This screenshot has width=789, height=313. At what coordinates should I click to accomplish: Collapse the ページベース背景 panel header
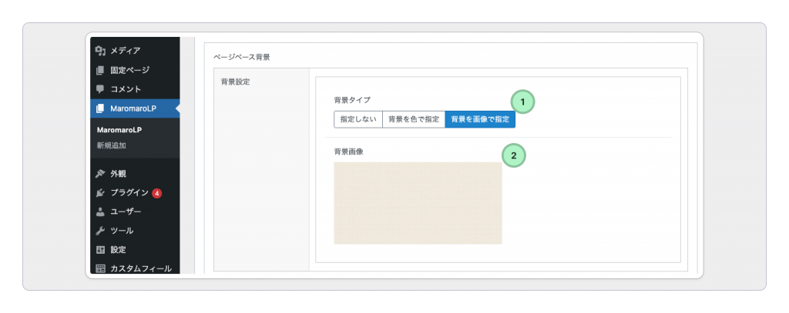point(242,57)
